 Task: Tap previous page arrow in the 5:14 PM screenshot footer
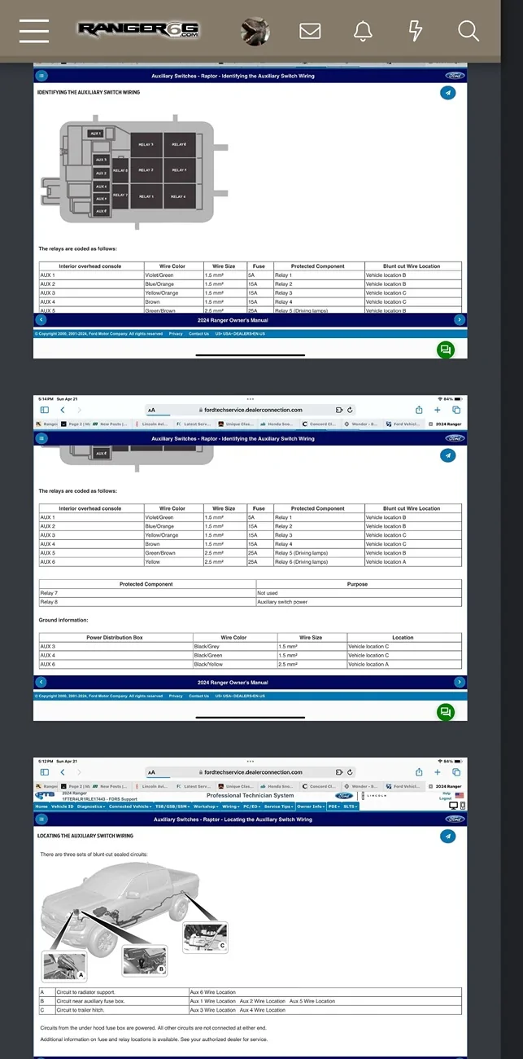pos(41,683)
